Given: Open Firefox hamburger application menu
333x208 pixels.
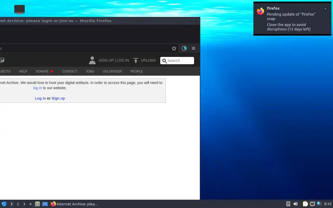Looking at the screenshot, I should tap(194, 48).
